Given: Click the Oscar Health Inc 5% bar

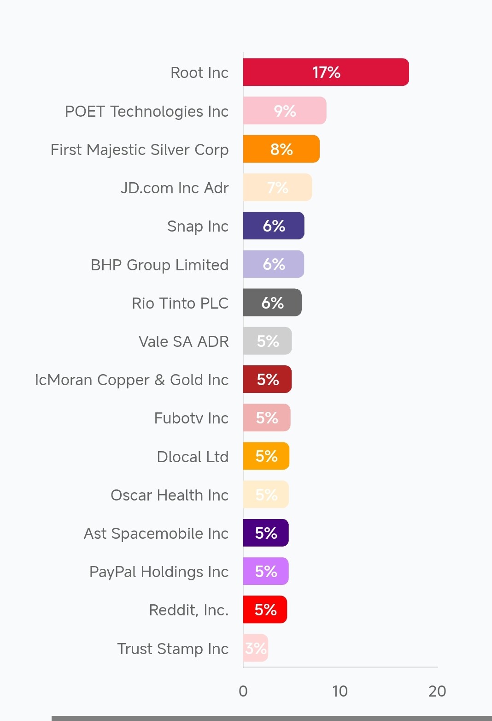Looking at the screenshot, I should point(266,495).
